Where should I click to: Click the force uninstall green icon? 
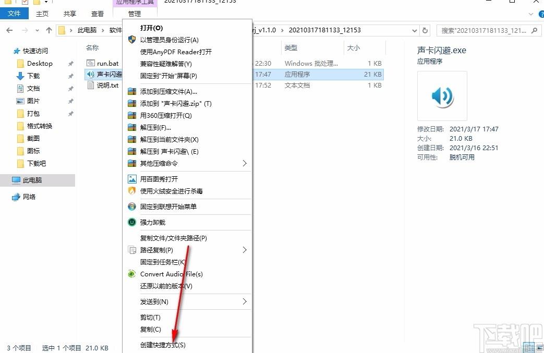coord(132,223)
